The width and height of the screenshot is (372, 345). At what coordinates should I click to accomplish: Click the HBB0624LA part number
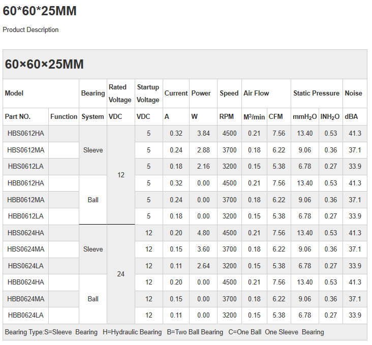pos(26,316)
